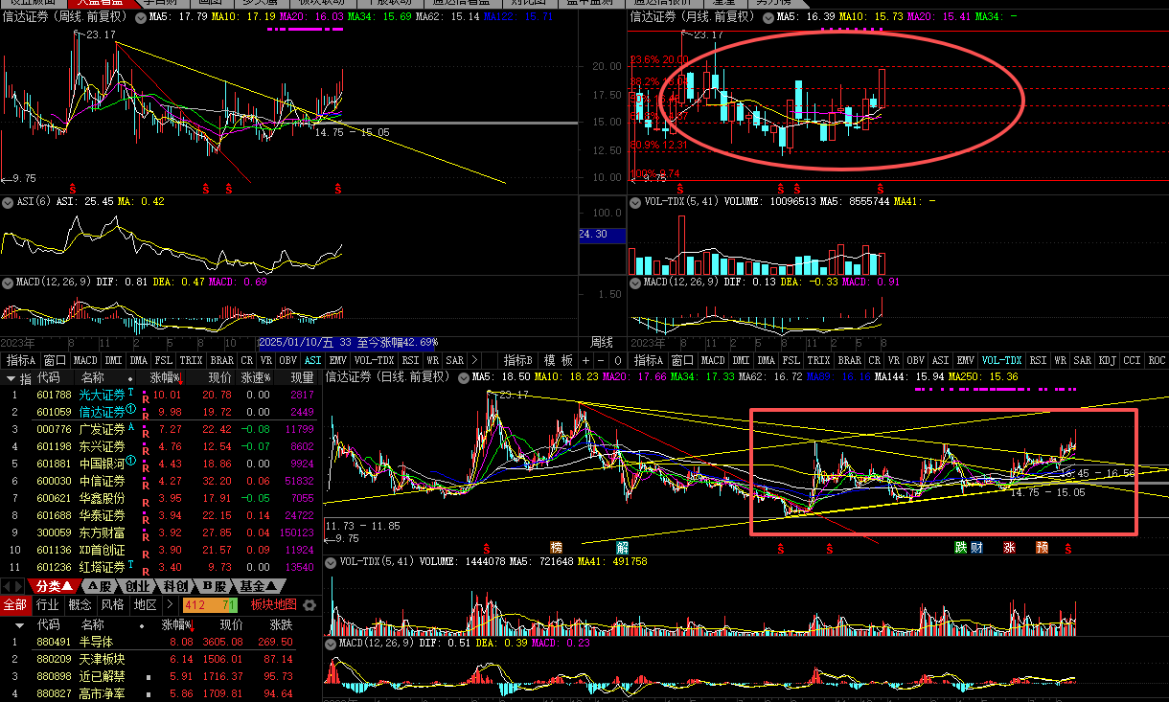This screenshot has width=1169, height=702.
Task: Click the minus zoom button beside 模板
Action: click(601, 360)
